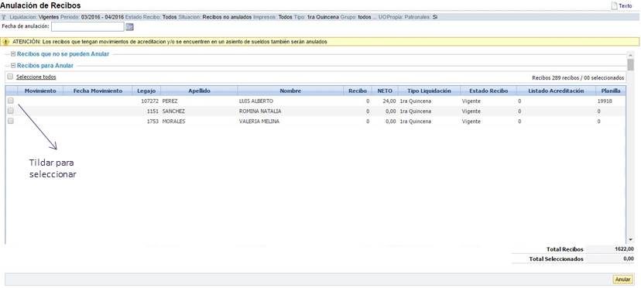Viewport: 641px width, 288px height.
Task: Click the VALERIA MELINA name cell
Action: 259,122
